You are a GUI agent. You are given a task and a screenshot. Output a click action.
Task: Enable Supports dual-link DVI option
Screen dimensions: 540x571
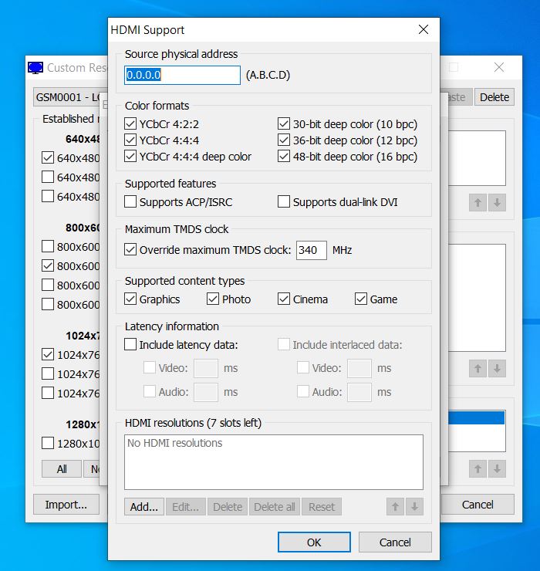[284, 202]
